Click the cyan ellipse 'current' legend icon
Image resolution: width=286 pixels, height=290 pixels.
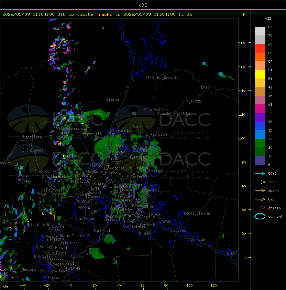coord(260,216)
